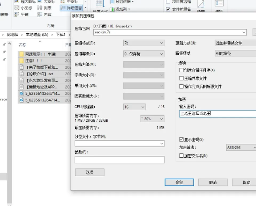Click the 输入密码 password field
The height and width of the screenshot is (206, 256).
point(218,114)
